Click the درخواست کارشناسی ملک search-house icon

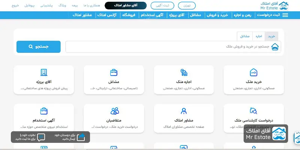253,111
